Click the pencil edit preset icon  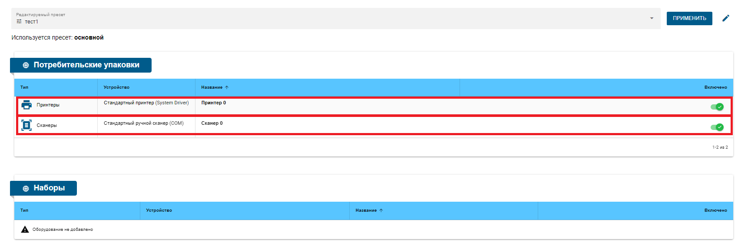click(725, 18)
